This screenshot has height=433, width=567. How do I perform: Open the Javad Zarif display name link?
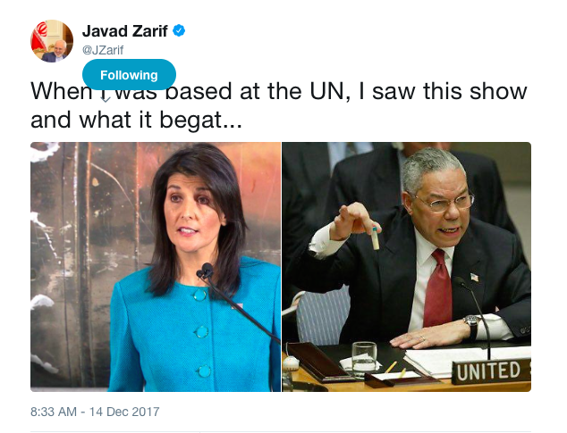coord(125,31)
